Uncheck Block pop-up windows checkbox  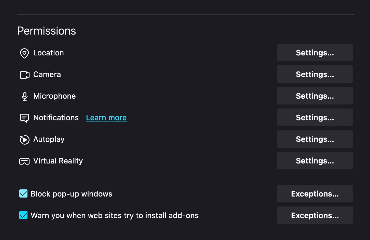[x=23, y=194]
